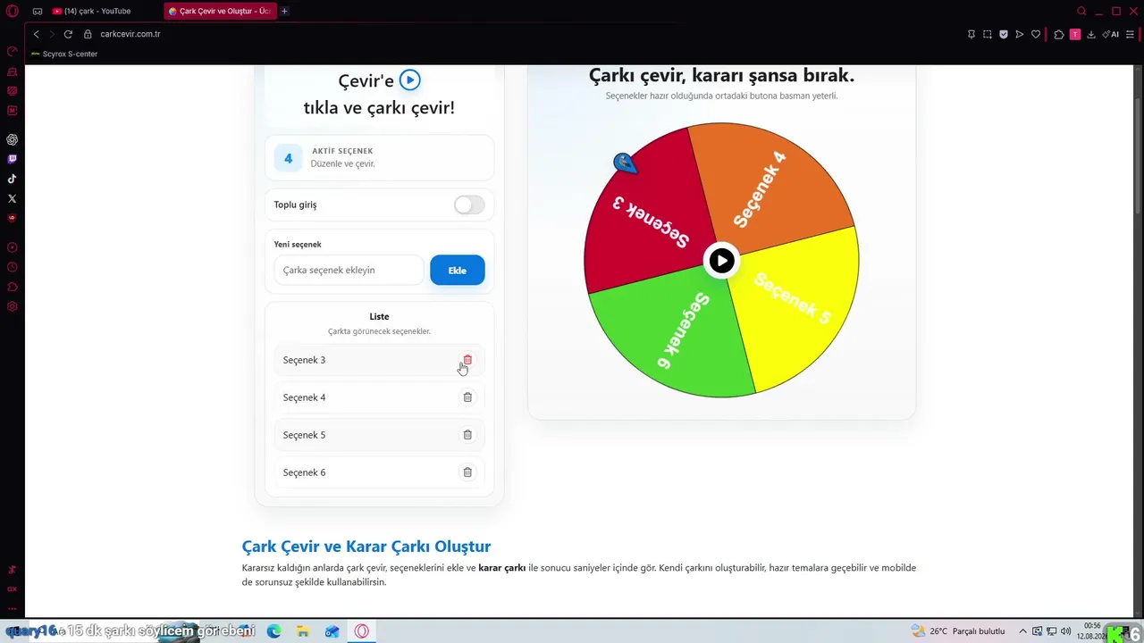Select the Seçenek 5 list row text

click(304, 435)
